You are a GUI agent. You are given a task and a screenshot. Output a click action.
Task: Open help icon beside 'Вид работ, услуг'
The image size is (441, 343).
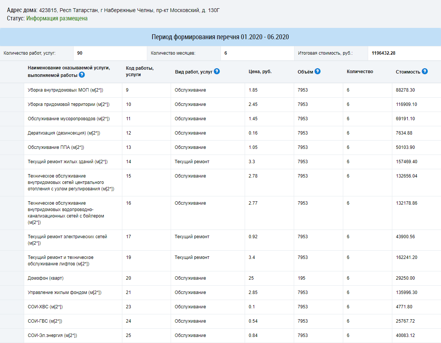click(217, 71)
